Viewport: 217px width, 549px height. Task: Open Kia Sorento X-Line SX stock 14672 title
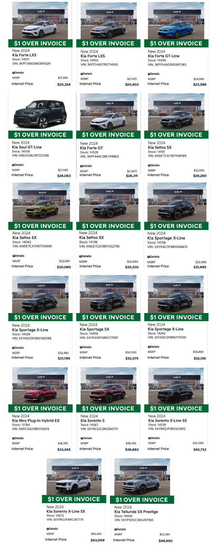66,511
